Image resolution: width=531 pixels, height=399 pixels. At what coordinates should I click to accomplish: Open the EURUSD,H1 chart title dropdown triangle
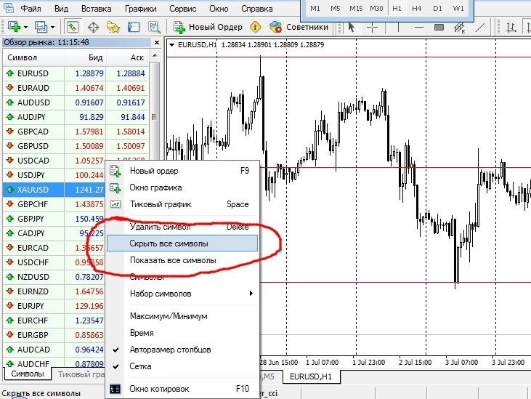[172, 45]
